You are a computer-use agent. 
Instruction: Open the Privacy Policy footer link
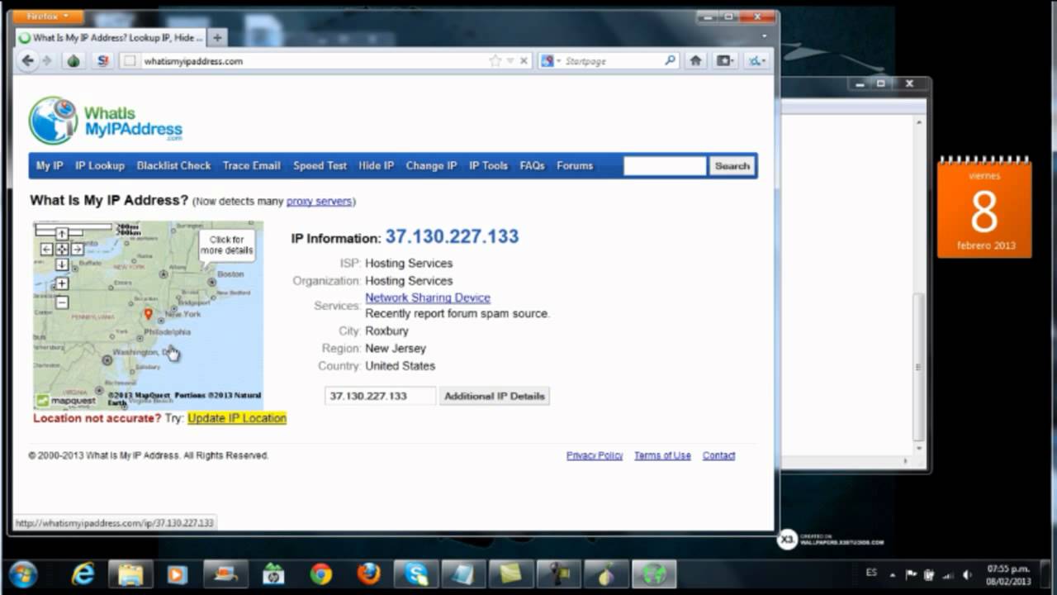595,455
